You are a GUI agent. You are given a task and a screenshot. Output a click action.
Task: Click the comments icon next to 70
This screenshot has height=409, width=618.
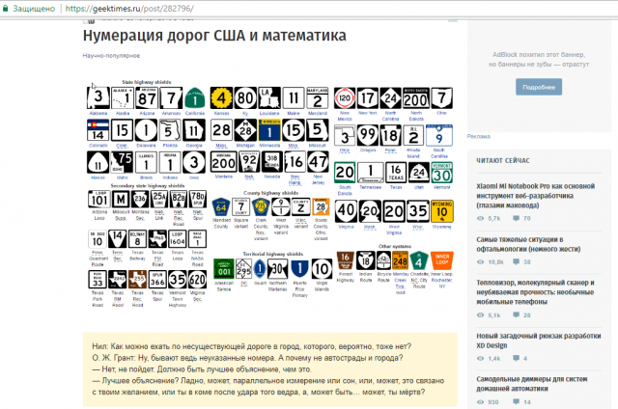pyautogui.click(x=516, y=218)
